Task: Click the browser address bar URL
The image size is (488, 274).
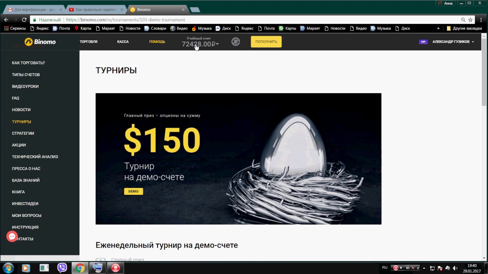Action: pyautogui.click(x=125, y=20)
